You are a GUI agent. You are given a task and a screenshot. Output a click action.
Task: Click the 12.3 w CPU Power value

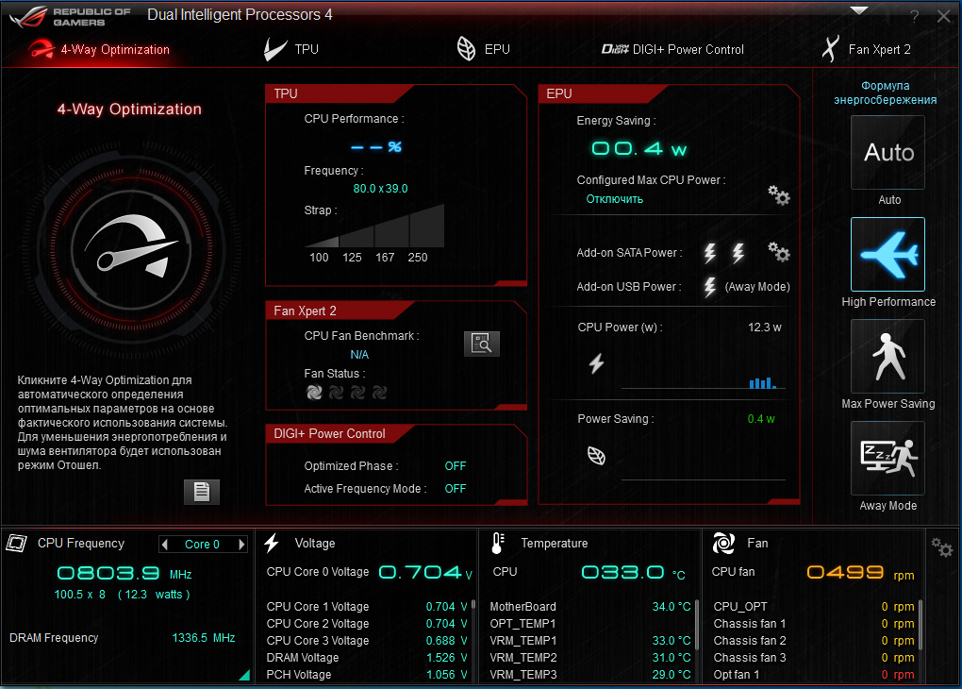point(765,328)
